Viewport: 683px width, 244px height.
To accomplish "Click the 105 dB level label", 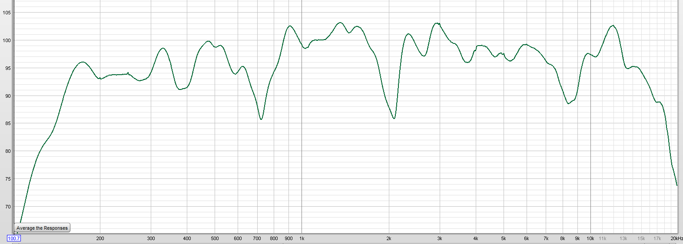I will (x=7, y=13).
